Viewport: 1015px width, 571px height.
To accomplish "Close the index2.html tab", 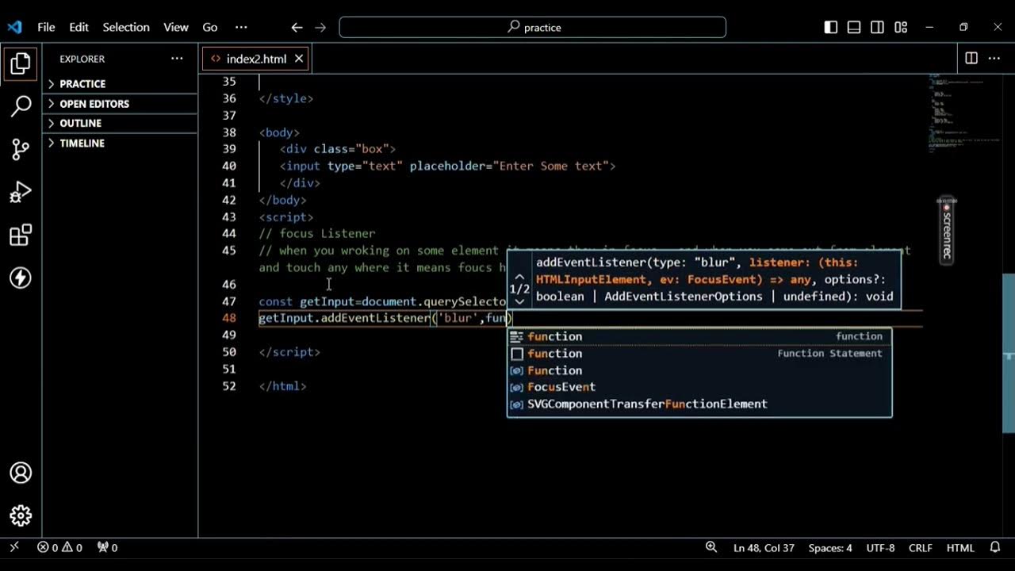I will 299,59.
